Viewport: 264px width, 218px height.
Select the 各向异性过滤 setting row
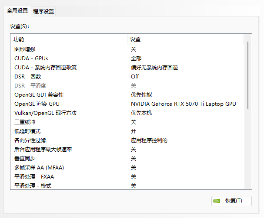click(x=30, y=140)
